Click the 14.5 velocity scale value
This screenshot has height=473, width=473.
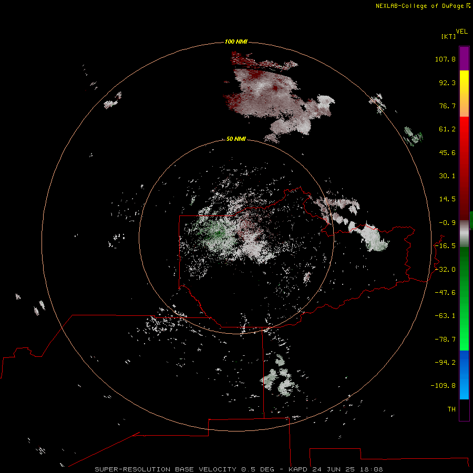pos(447,199)
